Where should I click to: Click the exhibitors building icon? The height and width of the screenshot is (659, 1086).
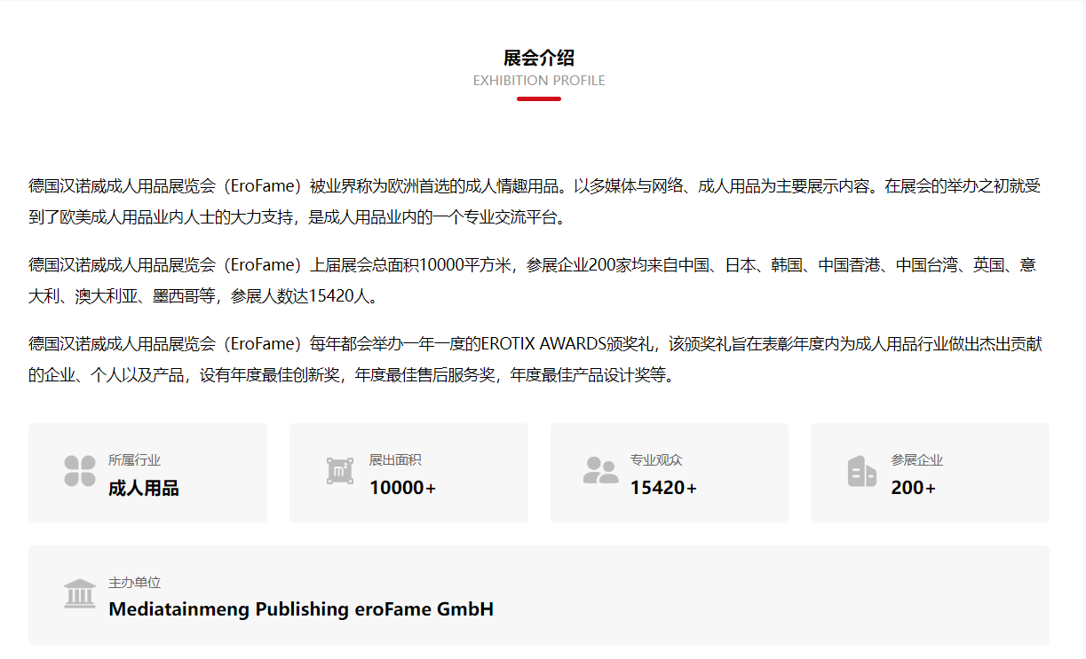pos(861,471)
